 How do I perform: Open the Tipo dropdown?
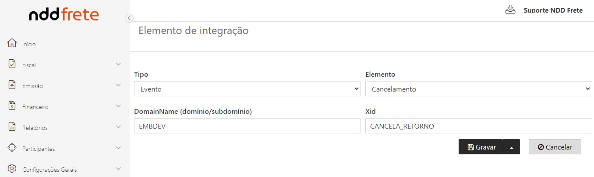[247, 89]
